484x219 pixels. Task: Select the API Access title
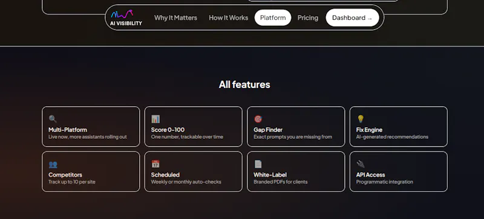370,174
